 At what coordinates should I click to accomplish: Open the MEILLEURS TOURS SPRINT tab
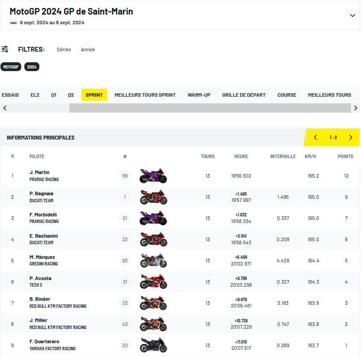(x=145, y=95)
